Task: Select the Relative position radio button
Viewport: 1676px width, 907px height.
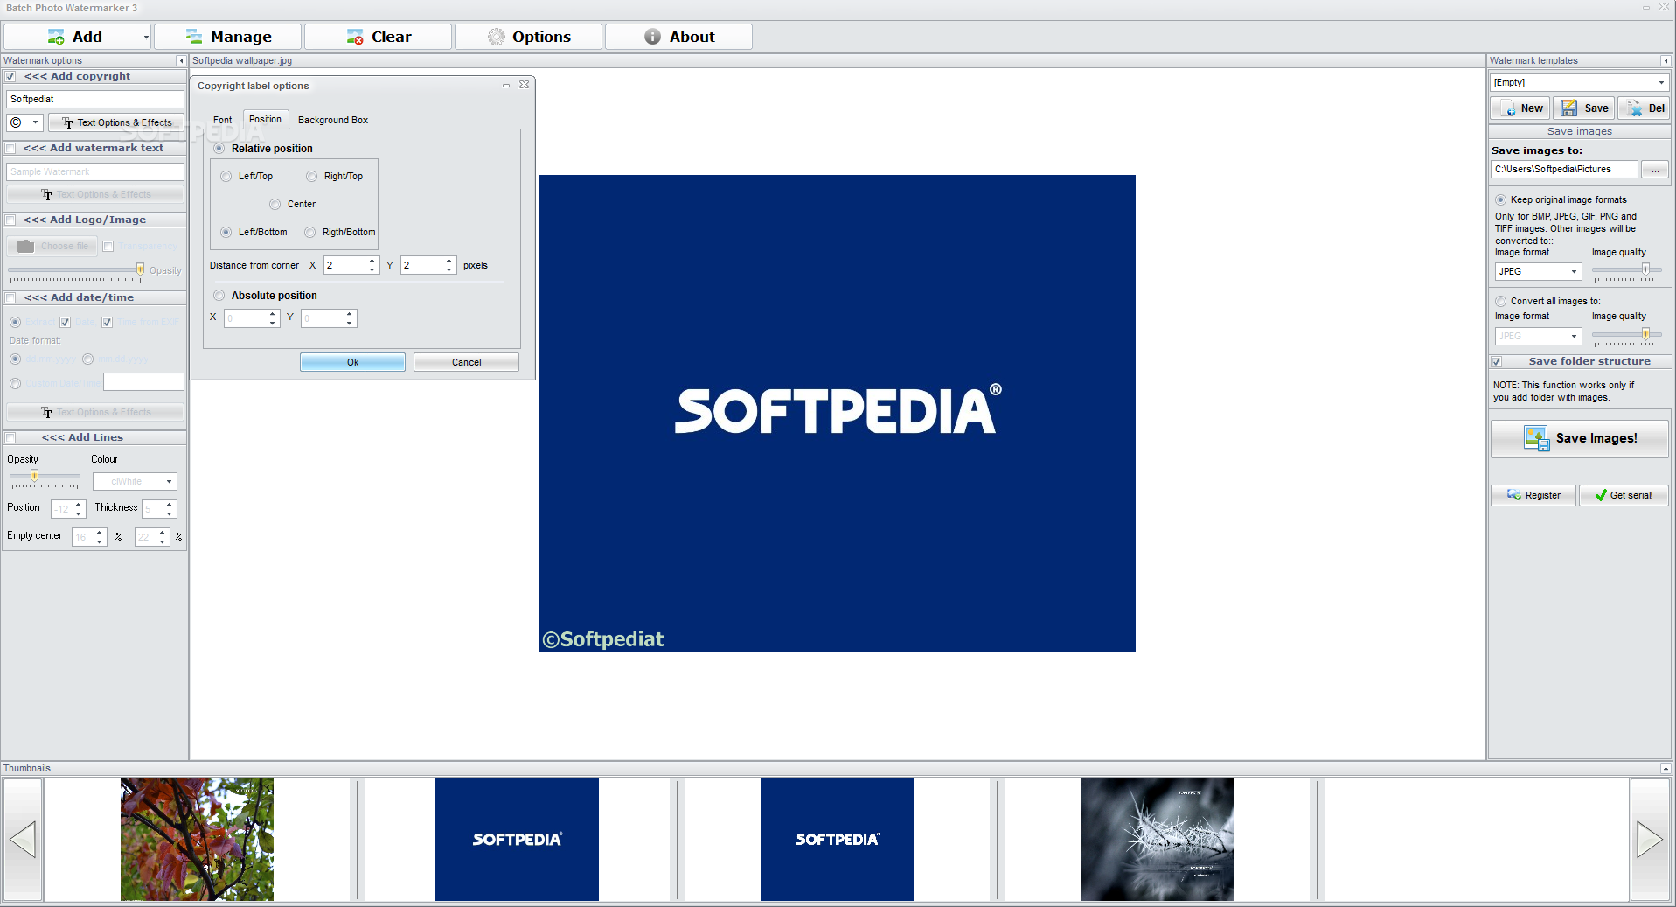Action: [x=219, y=149]
